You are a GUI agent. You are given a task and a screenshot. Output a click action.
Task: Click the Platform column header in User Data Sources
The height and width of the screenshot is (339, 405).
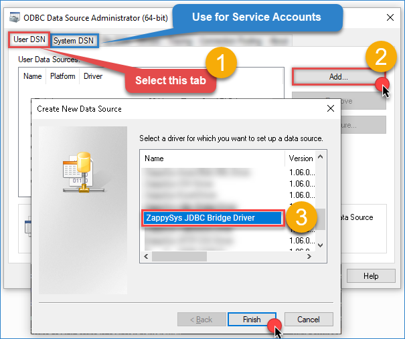pyautogui.click(x=62, y=76)
